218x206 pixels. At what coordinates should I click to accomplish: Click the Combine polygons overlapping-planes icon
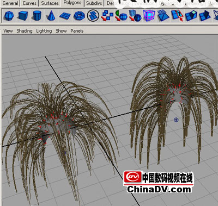[x=93, y=16]
